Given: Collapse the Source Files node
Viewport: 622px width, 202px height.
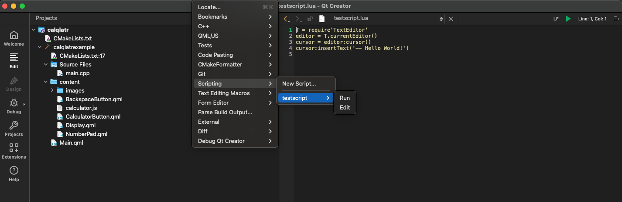Looking at the screenshot, I should tap(46, 64).
